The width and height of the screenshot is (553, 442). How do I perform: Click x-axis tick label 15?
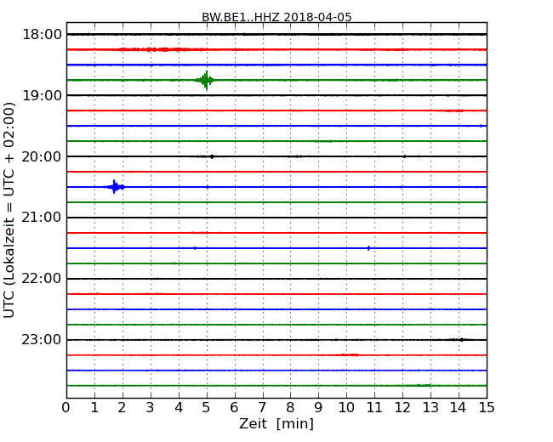click(x=487, y=408)
